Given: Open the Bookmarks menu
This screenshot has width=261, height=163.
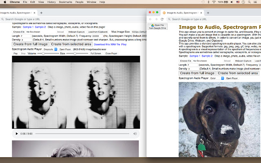Looking at the screenshot, I should tap(66, 2).
